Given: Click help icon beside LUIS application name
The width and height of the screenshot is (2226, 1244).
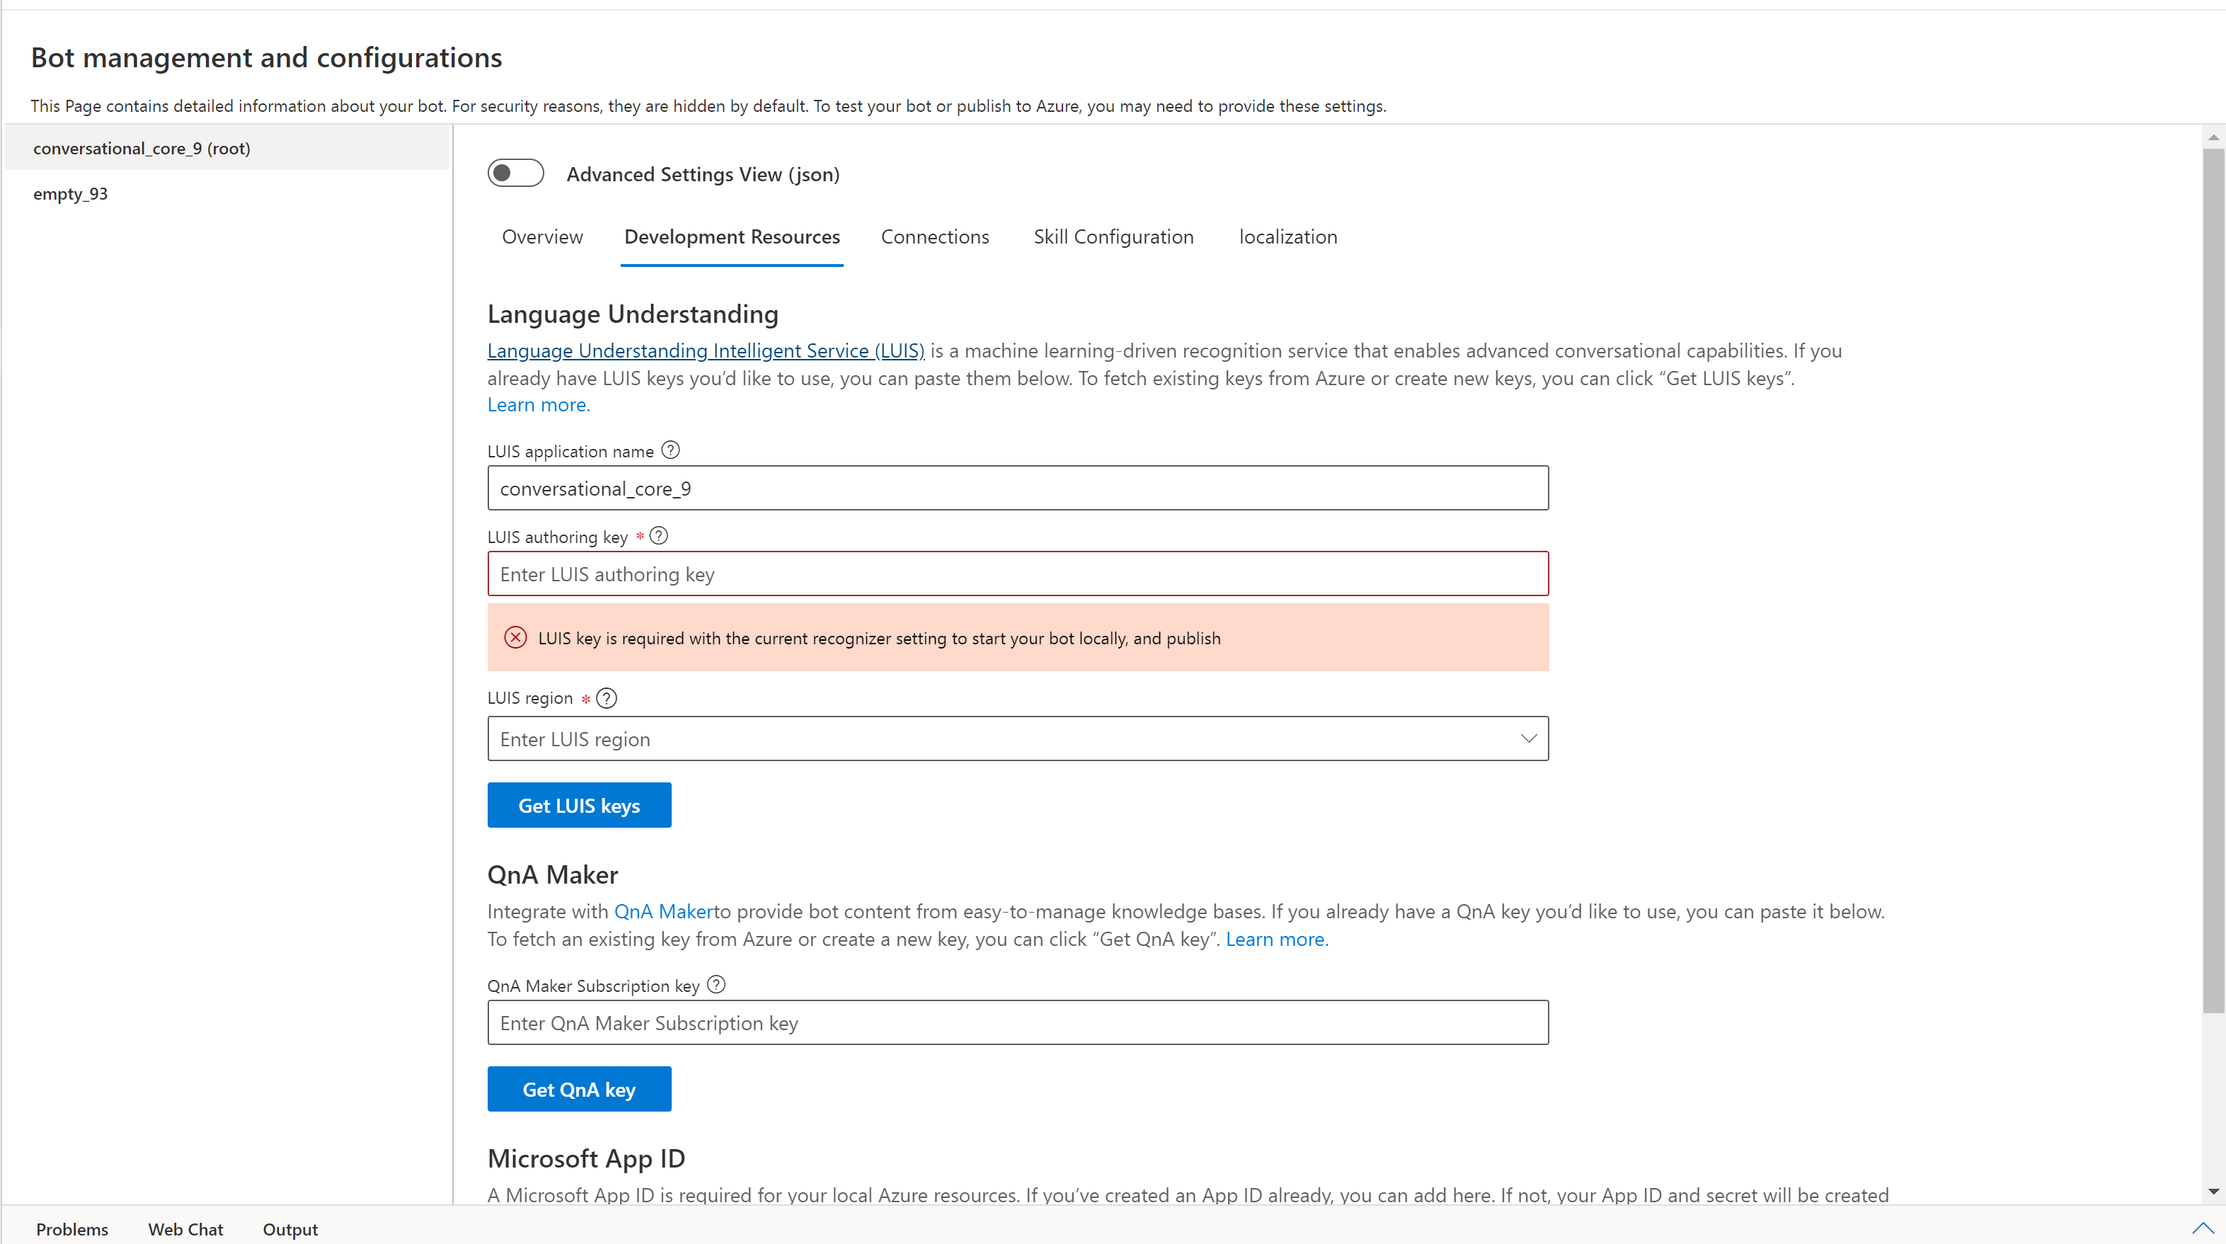Looking at the screenshot, I should (670, 450).
